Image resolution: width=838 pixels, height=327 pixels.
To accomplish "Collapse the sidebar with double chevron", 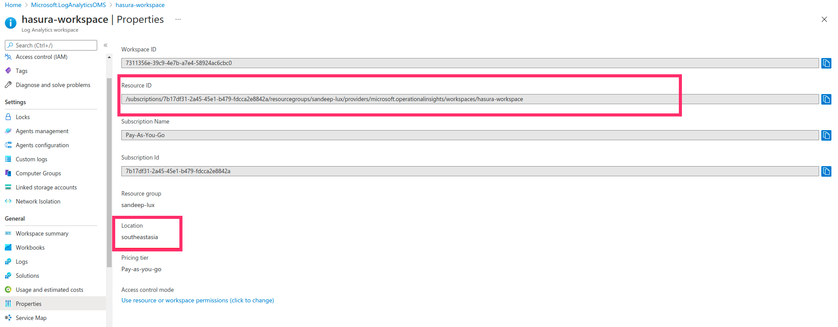I will 106,45.
